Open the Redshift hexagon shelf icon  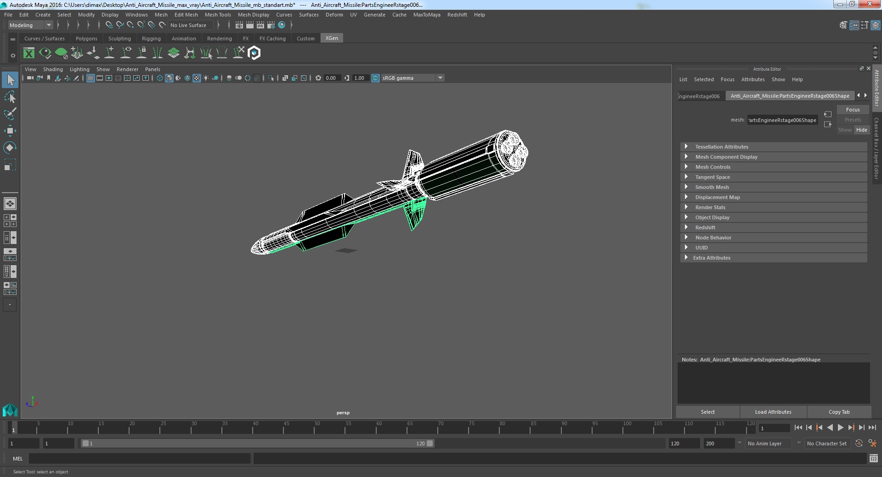pos(254,53)
